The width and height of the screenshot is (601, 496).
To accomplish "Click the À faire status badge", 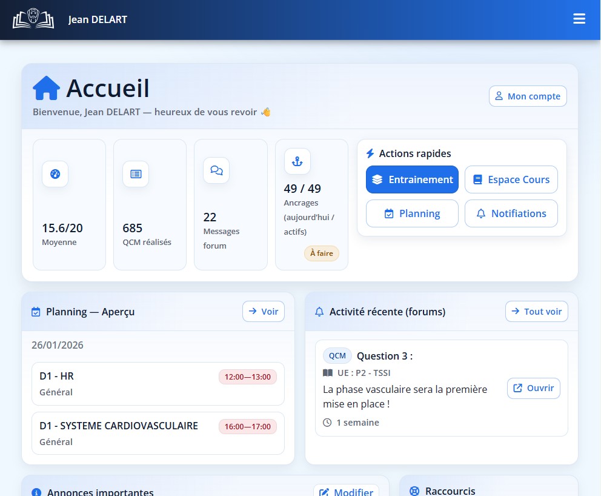I will coord(322,253).
